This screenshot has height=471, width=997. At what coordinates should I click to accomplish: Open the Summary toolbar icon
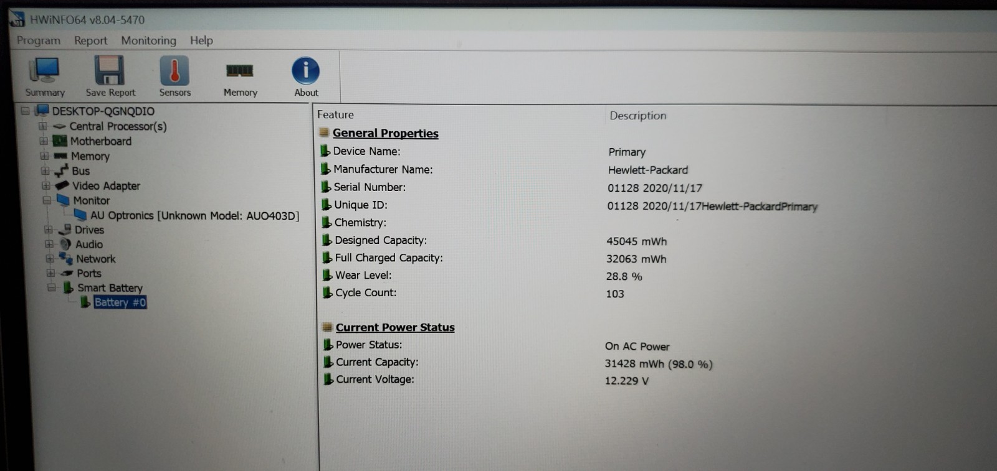click(x=44, y=72)
